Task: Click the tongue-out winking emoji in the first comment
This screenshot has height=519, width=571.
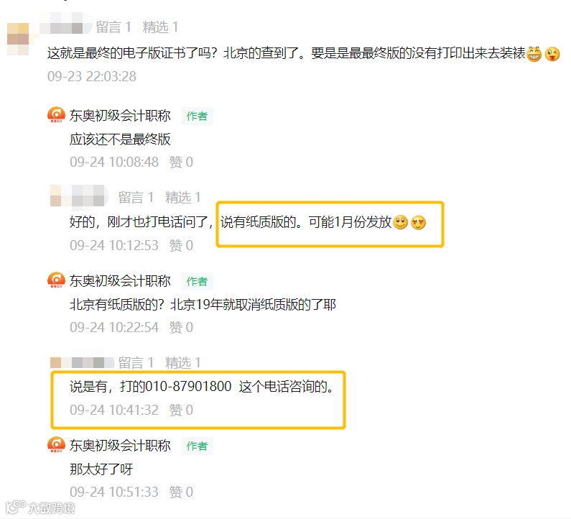Action: point(552,55)
